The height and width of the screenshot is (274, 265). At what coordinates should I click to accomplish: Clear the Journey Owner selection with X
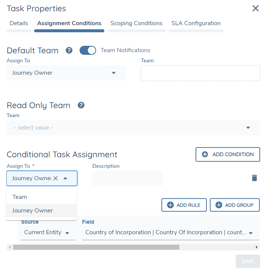56,178
